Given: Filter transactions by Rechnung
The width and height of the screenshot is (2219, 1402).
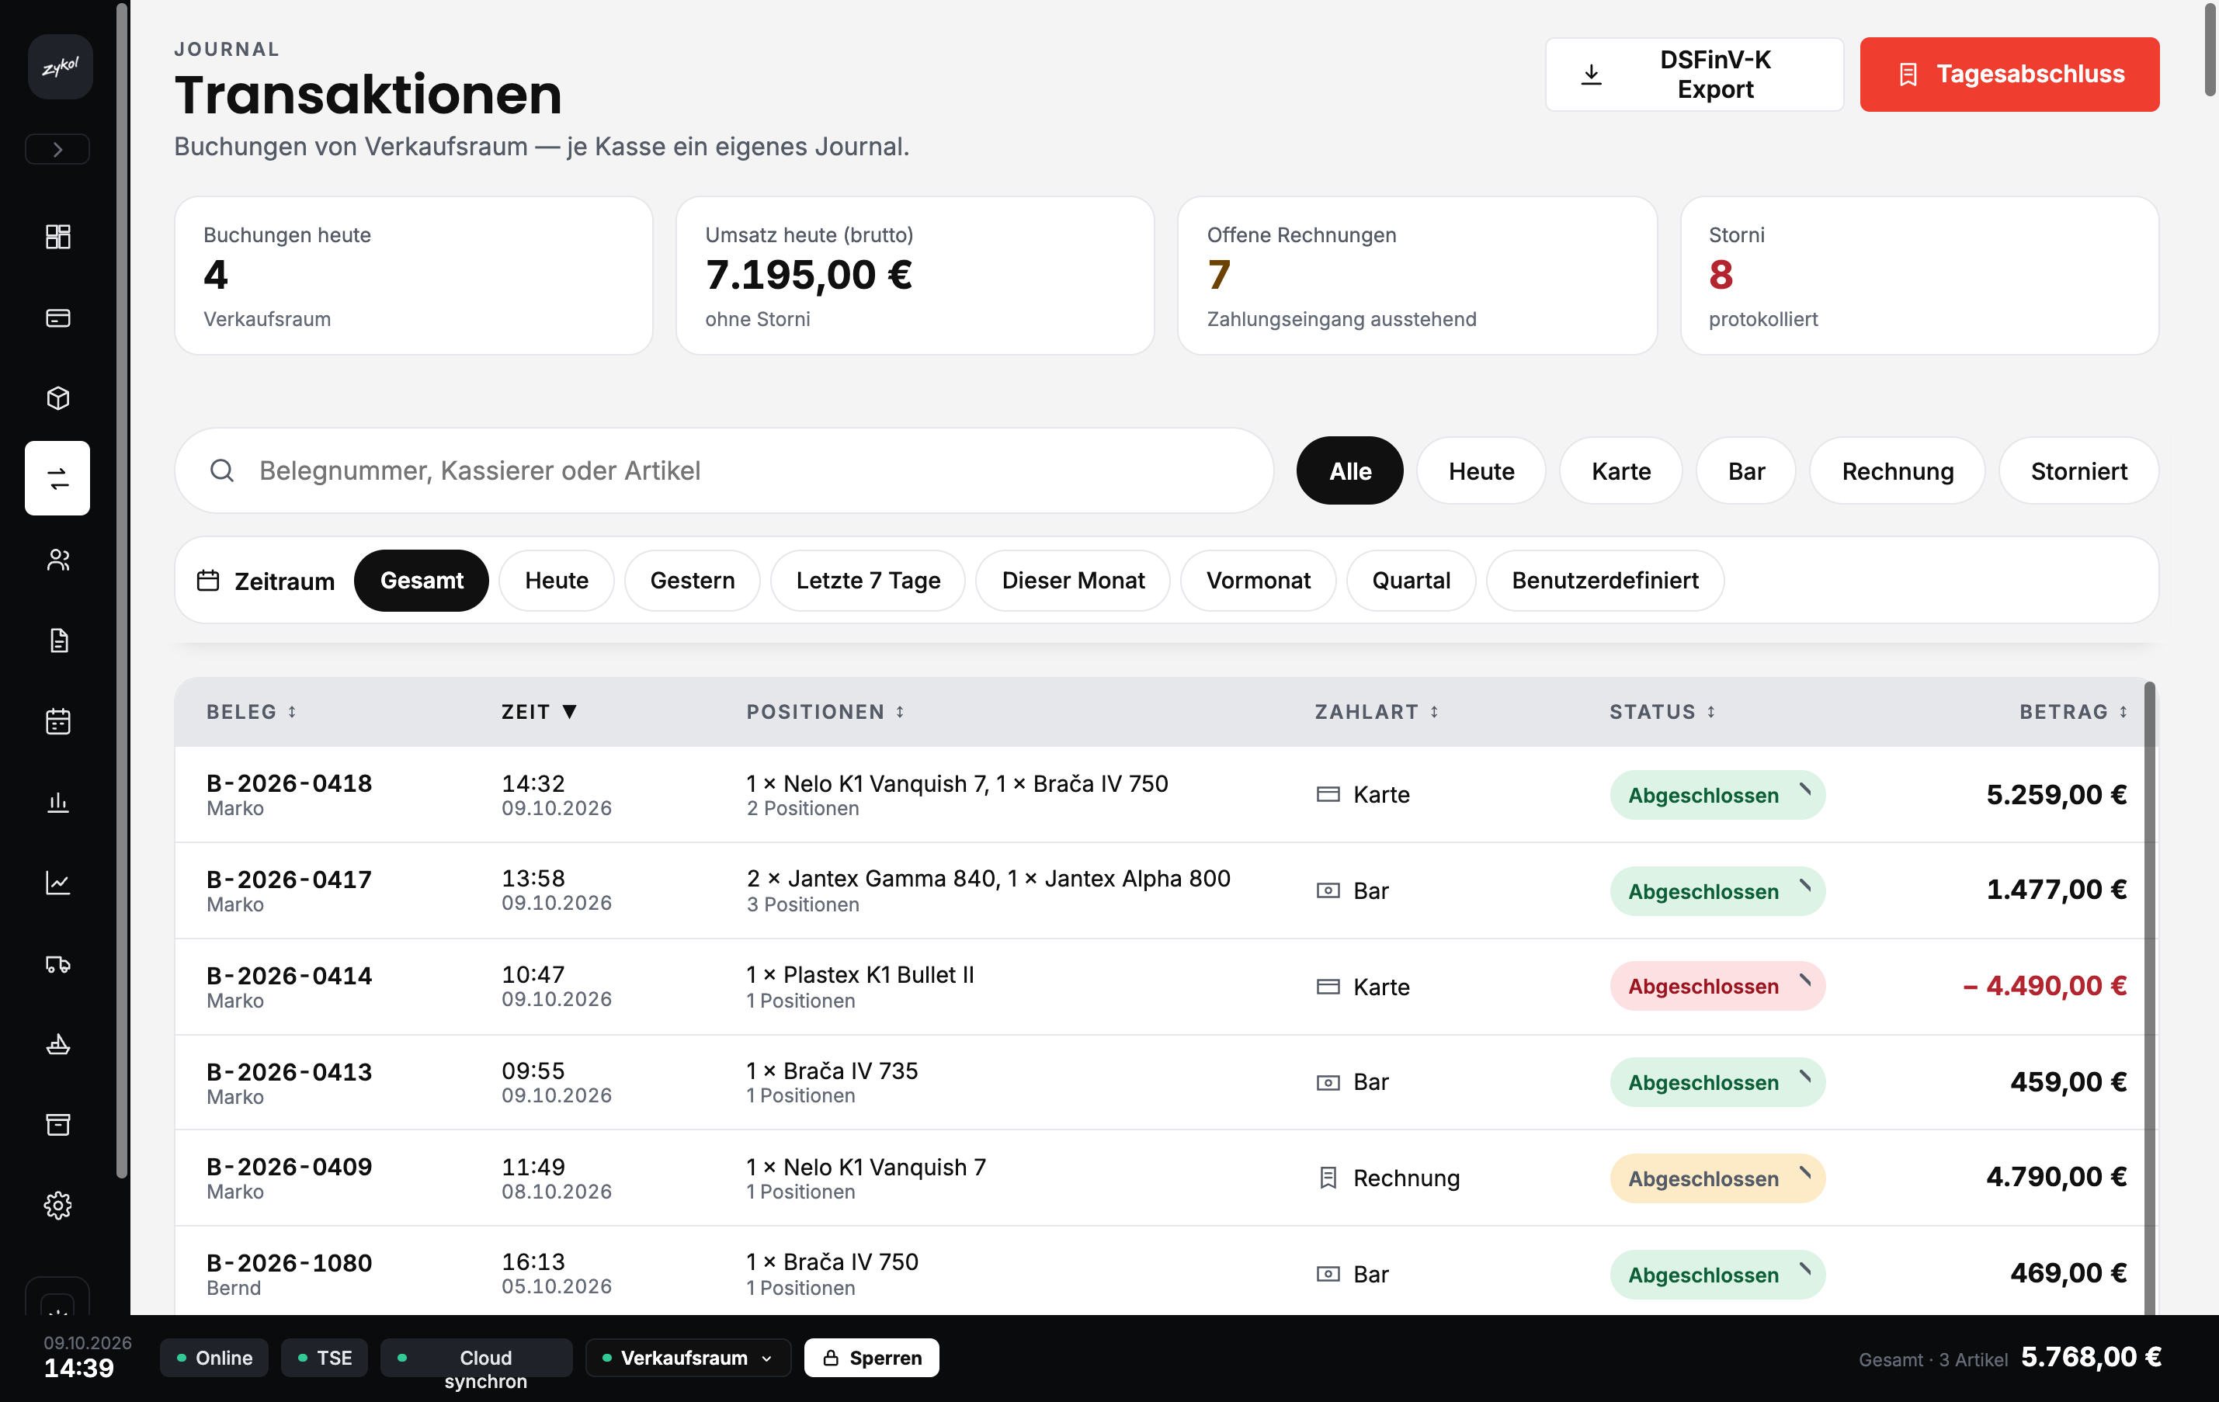Looking at the screenshot, I should 1897,470.
